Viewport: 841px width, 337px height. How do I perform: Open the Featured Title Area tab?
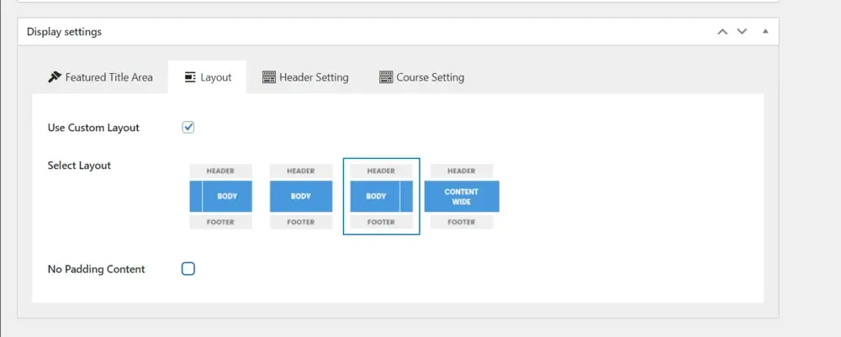click(100, 77)
